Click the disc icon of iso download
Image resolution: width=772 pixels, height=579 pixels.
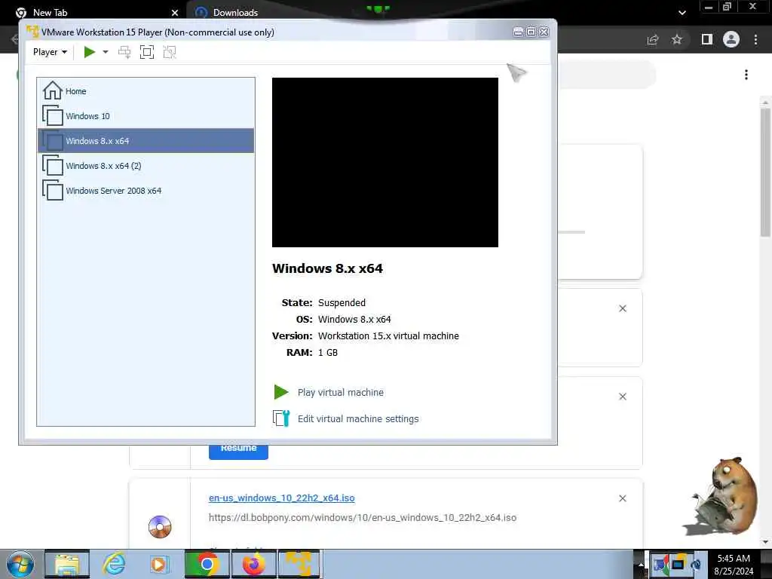(x=160, y=527)
